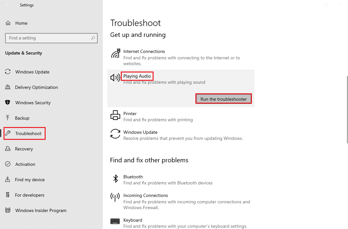
Task: Select the Bluetooth icon under other problems
Action: [x=115, y=178]
